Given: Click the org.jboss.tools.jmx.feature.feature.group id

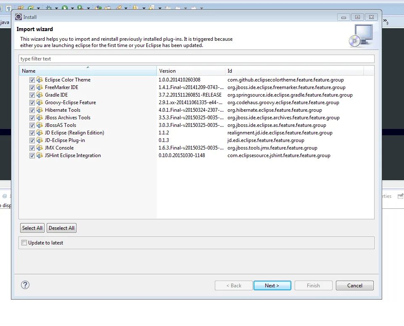Looking at the screenshot, I should click(x=272, y=148).
